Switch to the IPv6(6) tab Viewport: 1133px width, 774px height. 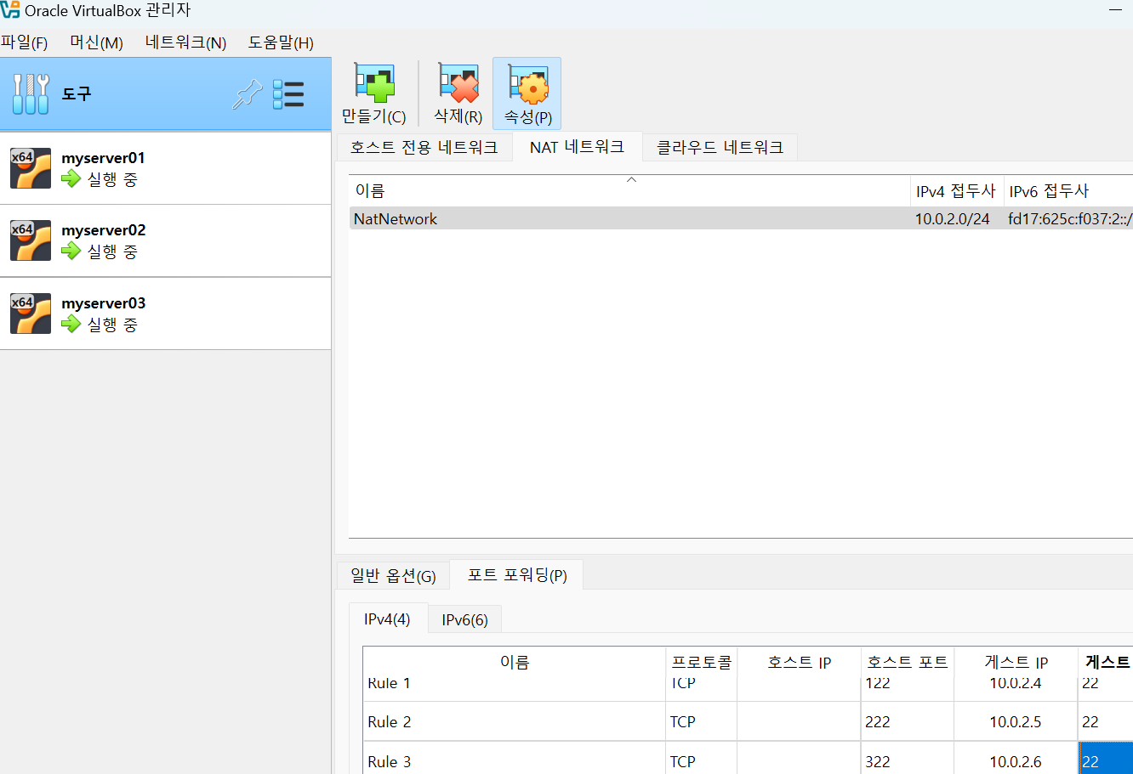[x=464, y=620]
